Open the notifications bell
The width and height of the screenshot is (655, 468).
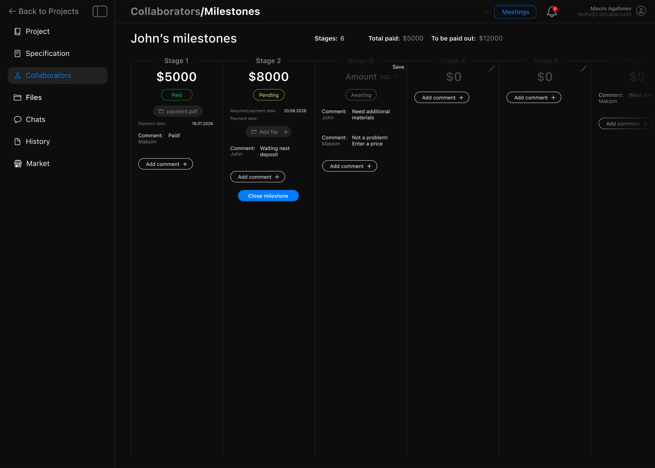pyautogui.click(x=552, y=12)
